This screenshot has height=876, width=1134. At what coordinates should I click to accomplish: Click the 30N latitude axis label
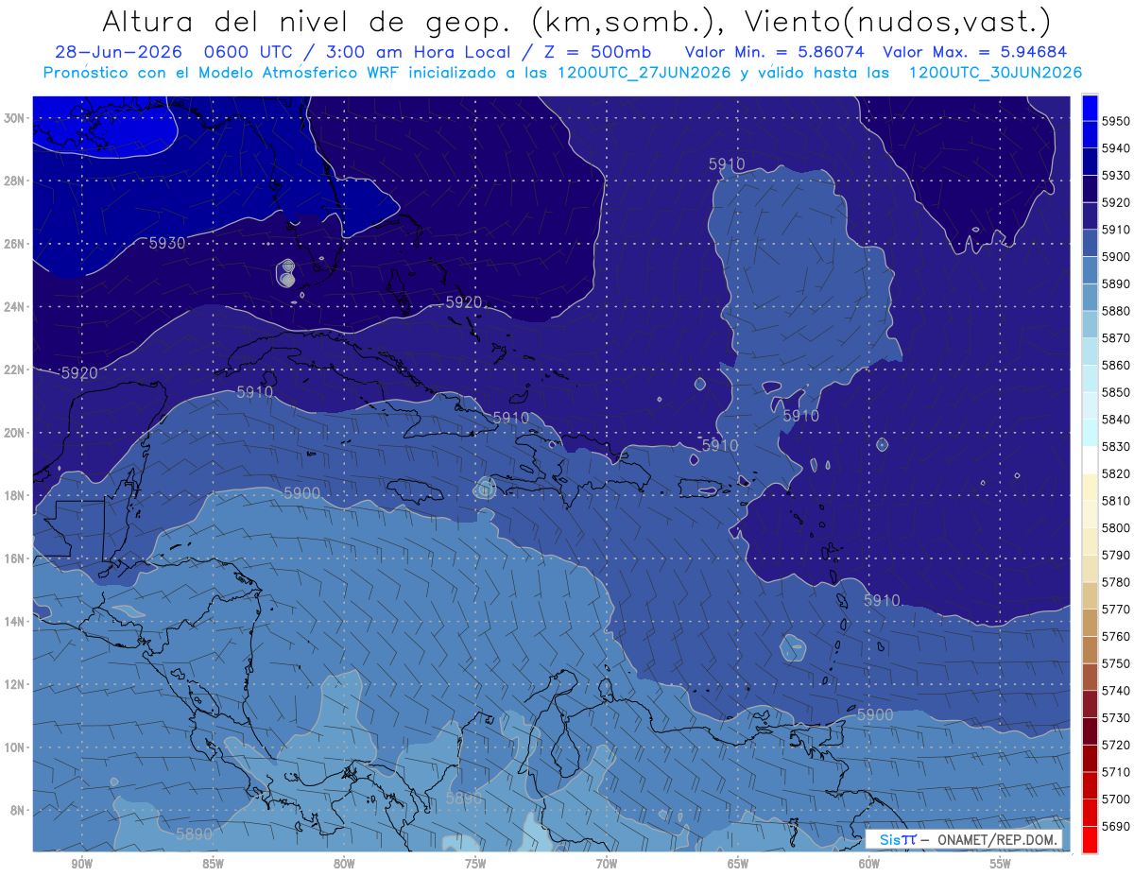coord(15,118)
